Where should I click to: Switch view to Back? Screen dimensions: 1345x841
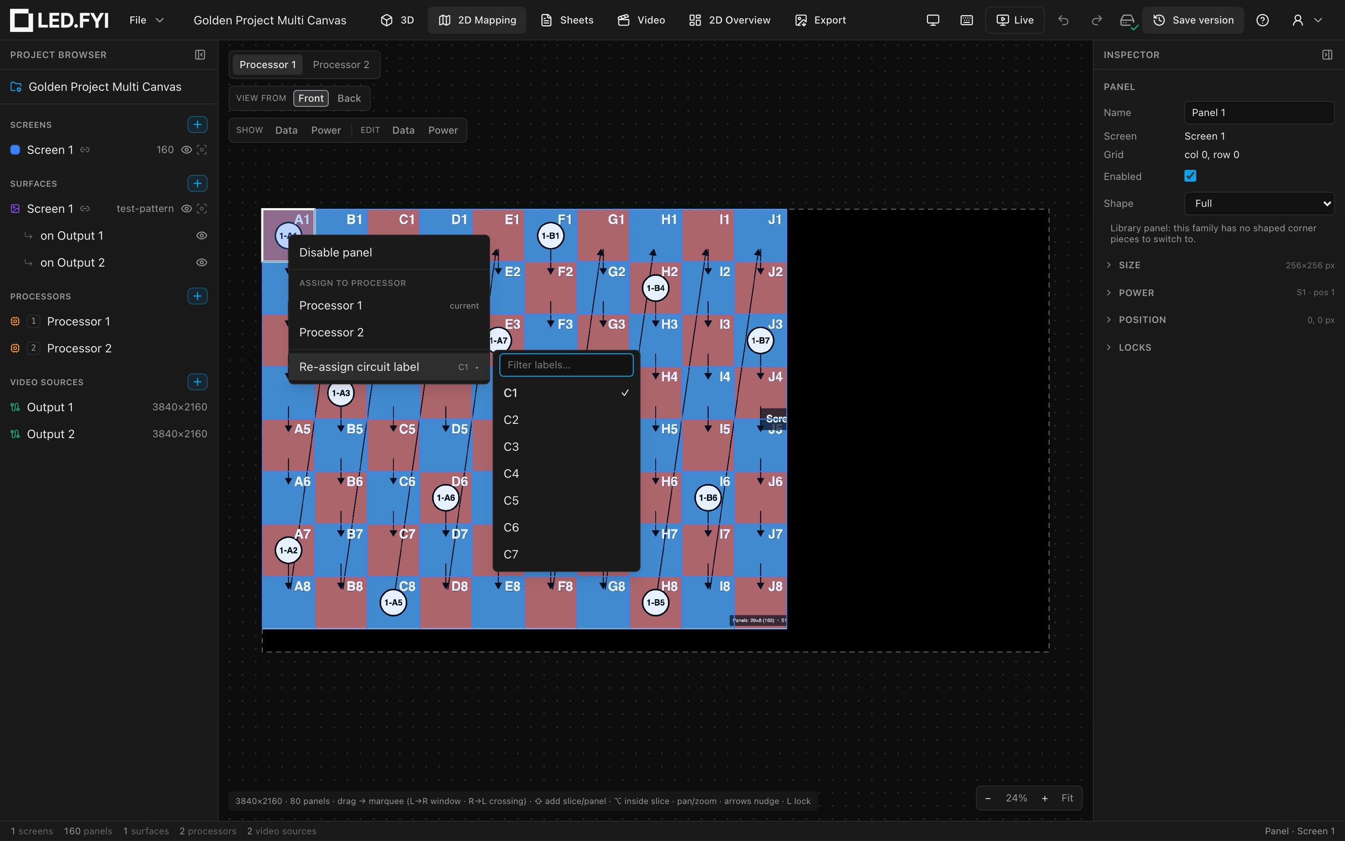[x=349, y=98]
